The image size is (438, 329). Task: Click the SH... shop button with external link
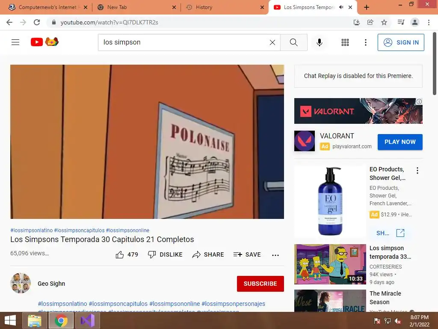point(390,233)
